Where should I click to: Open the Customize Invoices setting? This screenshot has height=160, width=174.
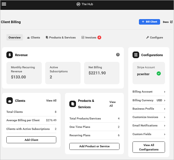pos(149,117)
